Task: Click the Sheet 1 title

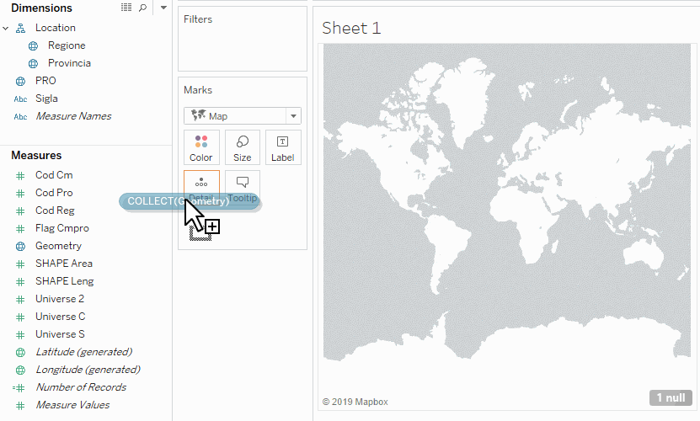Action: 351,28
